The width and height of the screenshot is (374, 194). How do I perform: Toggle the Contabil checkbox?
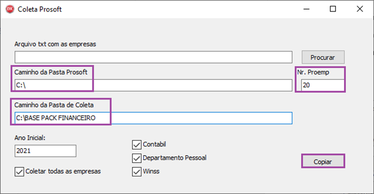point(137,144)
